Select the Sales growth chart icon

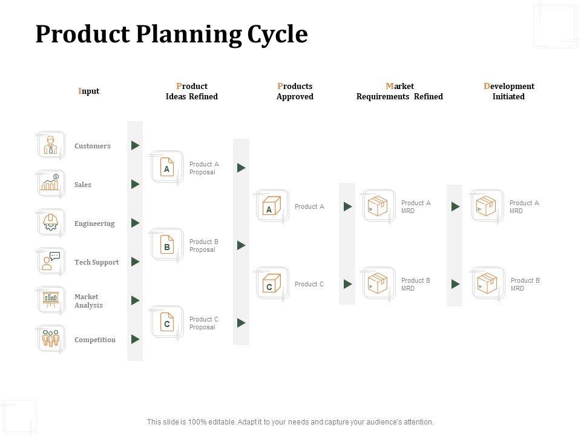pos(50,184)
